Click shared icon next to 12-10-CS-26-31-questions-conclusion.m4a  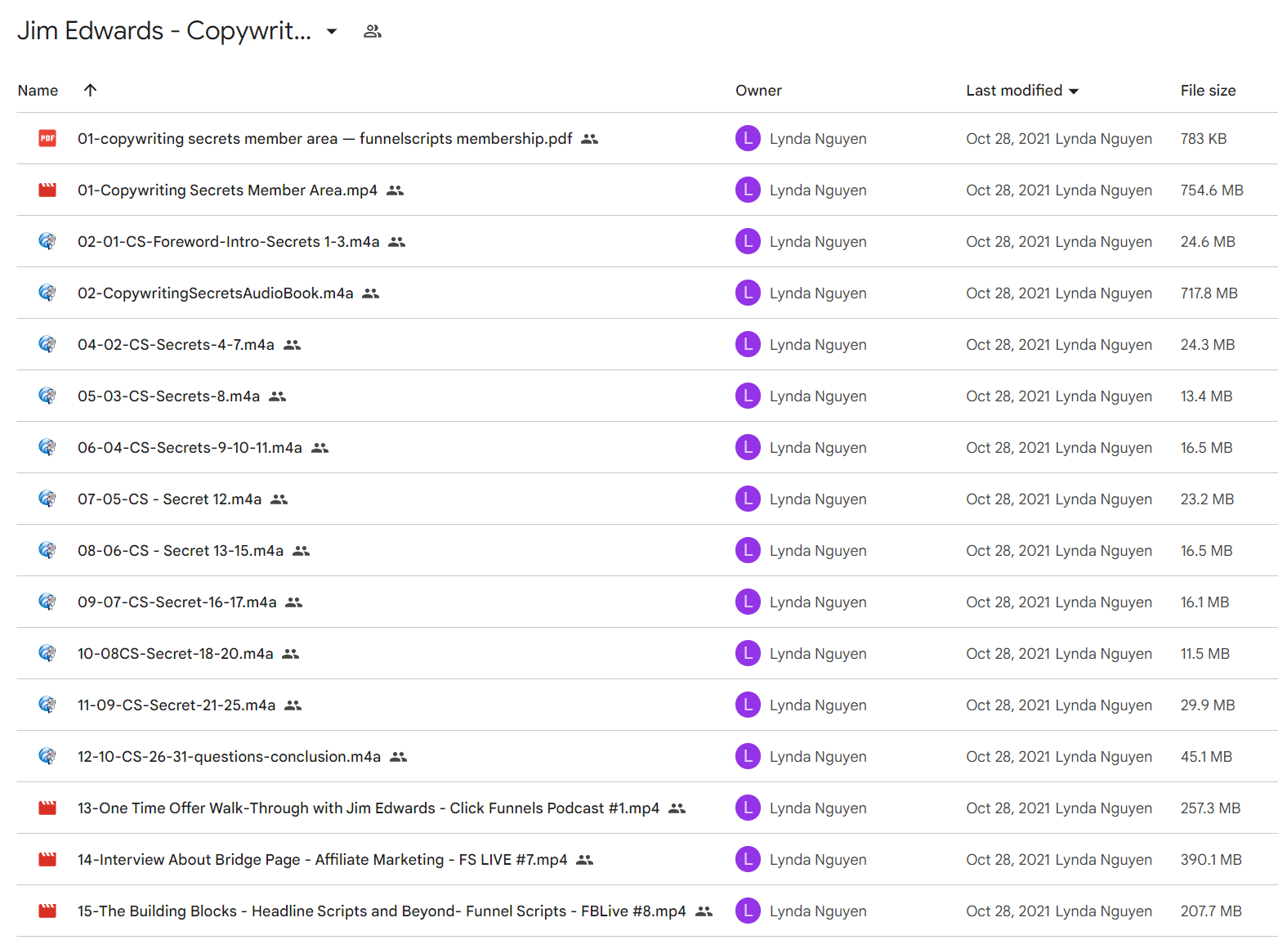(399, 758)
